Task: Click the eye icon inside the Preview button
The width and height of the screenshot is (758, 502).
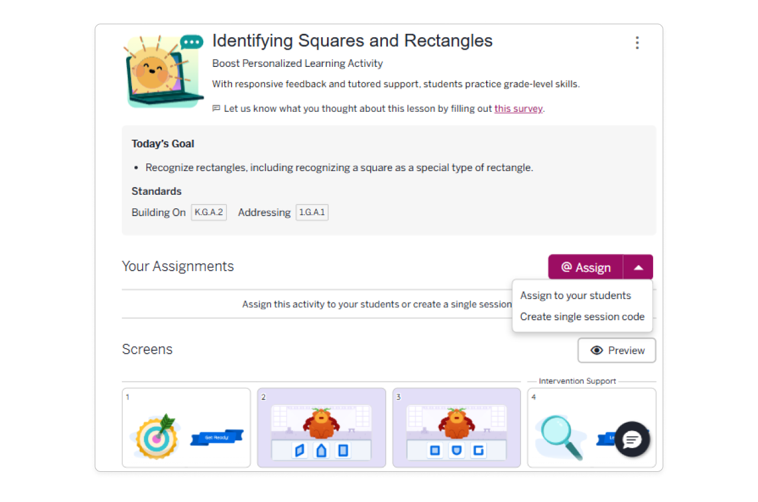Action: [598, 350]
